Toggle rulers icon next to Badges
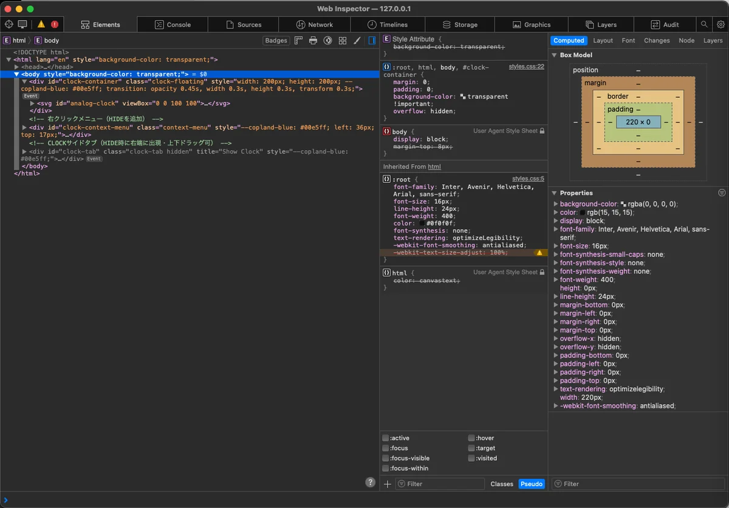 tap(298, 41)
